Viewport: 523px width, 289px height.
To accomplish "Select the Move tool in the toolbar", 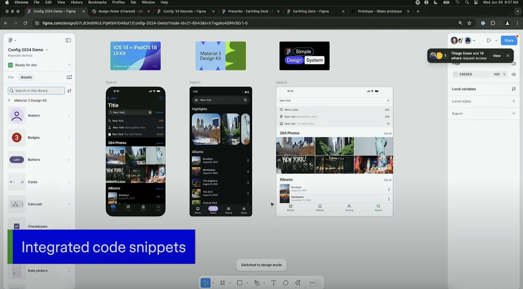I will [205, 283].
